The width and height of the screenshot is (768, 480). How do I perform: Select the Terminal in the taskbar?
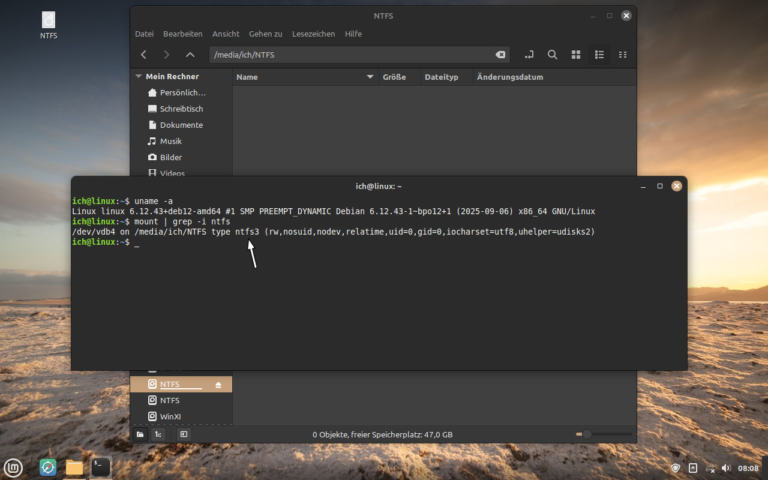[x=101, y=467]
